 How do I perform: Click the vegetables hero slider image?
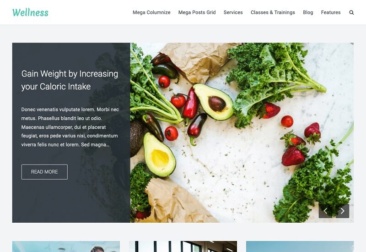coord(242,132)
